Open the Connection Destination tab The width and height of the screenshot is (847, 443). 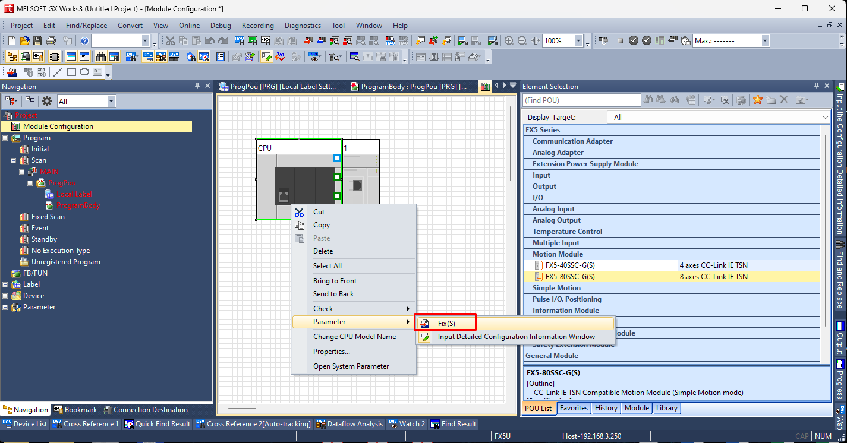[x=146, y=410]
